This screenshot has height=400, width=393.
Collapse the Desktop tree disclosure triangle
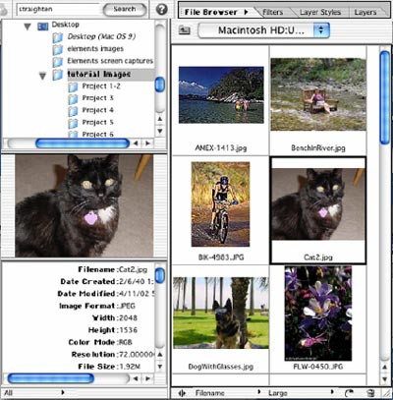(x=28, y=27)
